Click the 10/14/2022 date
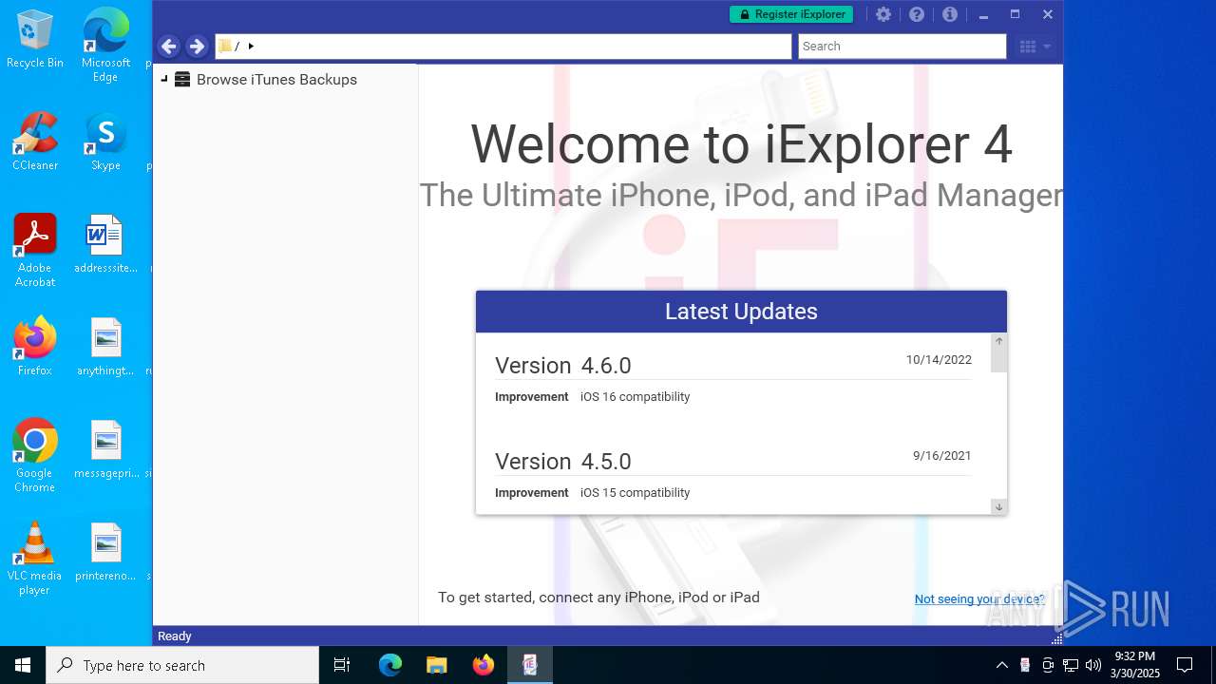The width and height of the screenshot is (1216, 684). point(939,360)
